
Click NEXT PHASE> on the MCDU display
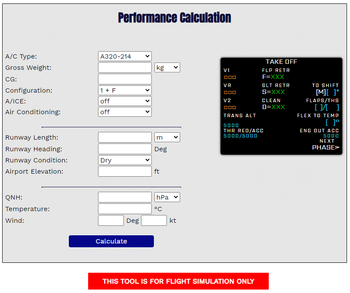point(325,147)
